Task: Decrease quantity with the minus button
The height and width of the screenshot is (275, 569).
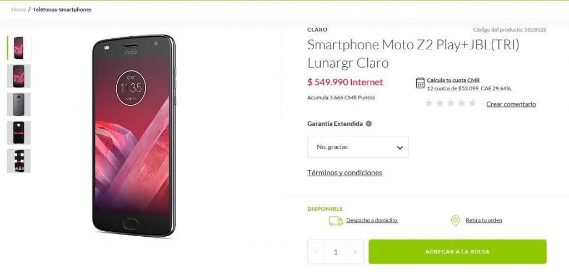Action: pyautogui.click(x=316, y=252)
